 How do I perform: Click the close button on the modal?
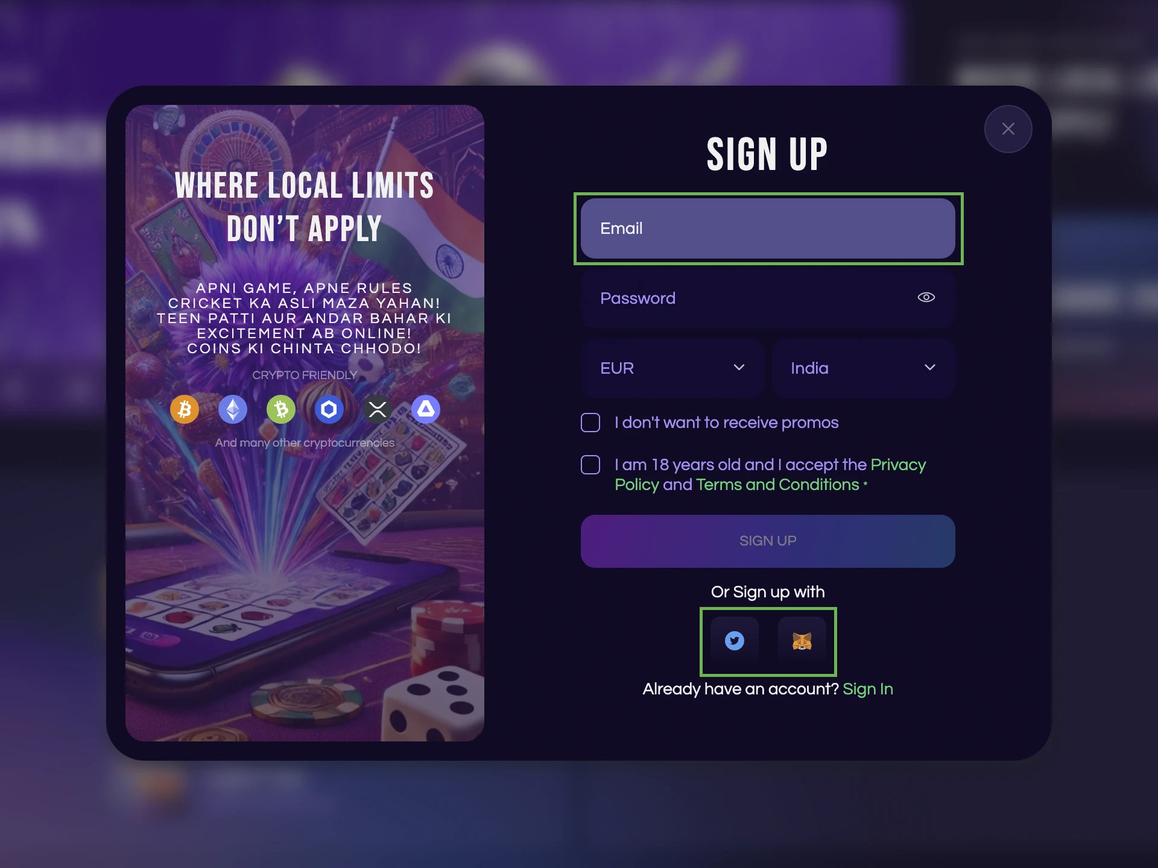[1008, 128]
